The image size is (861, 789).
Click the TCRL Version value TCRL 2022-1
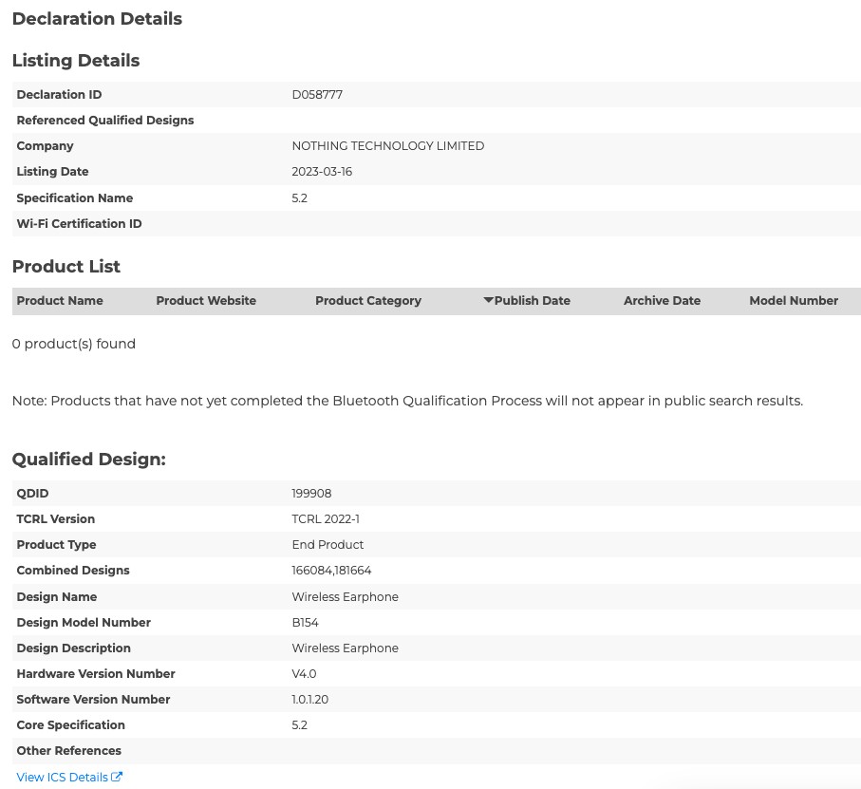[326, 519]
